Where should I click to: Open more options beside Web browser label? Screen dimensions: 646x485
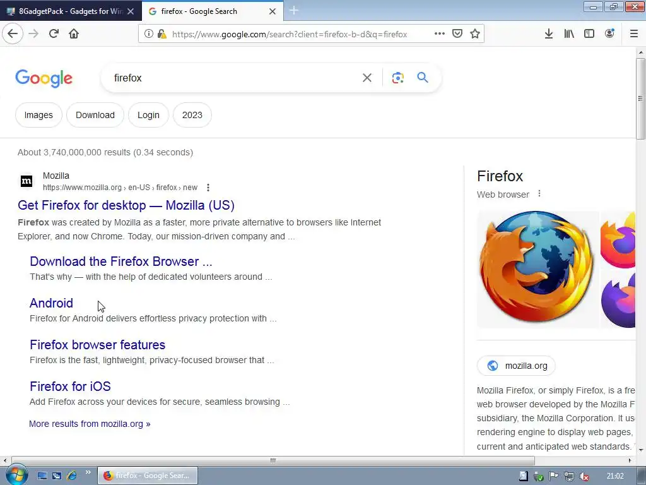click(539, 194)
